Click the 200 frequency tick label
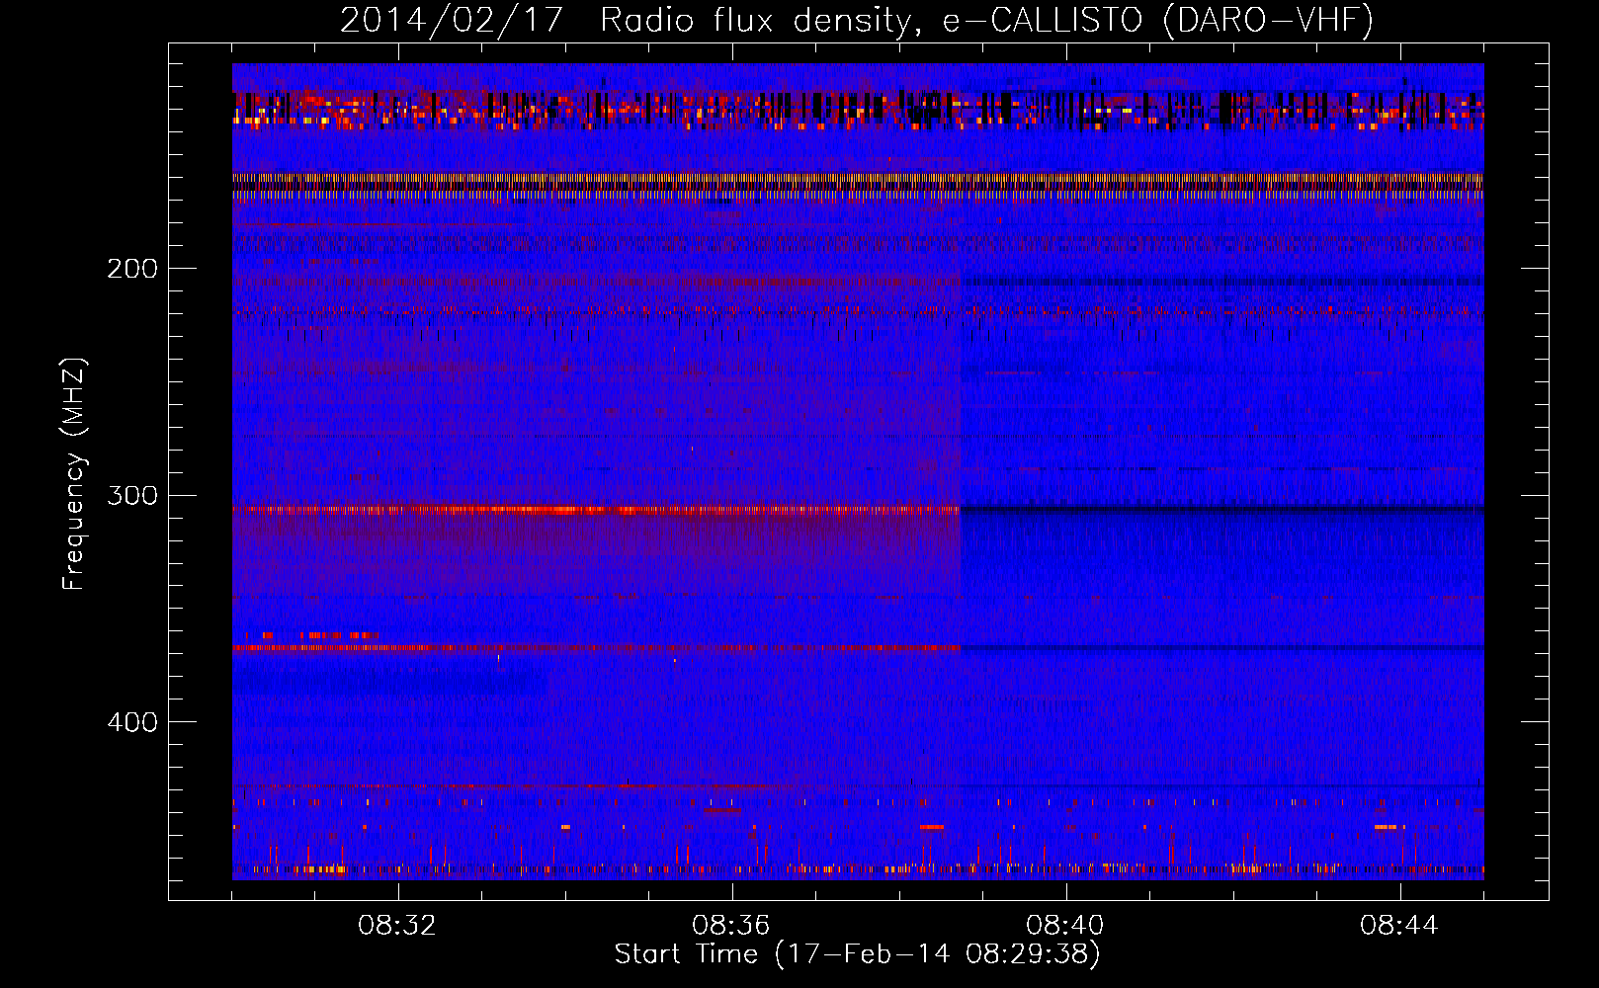 pyautogui.click(x=132, y=269)
